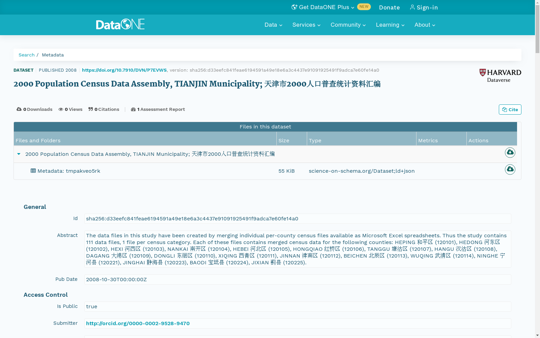This screenshot has height=338, width=540.
Task: Expand the Learning menu
Action: click(390, 25)
